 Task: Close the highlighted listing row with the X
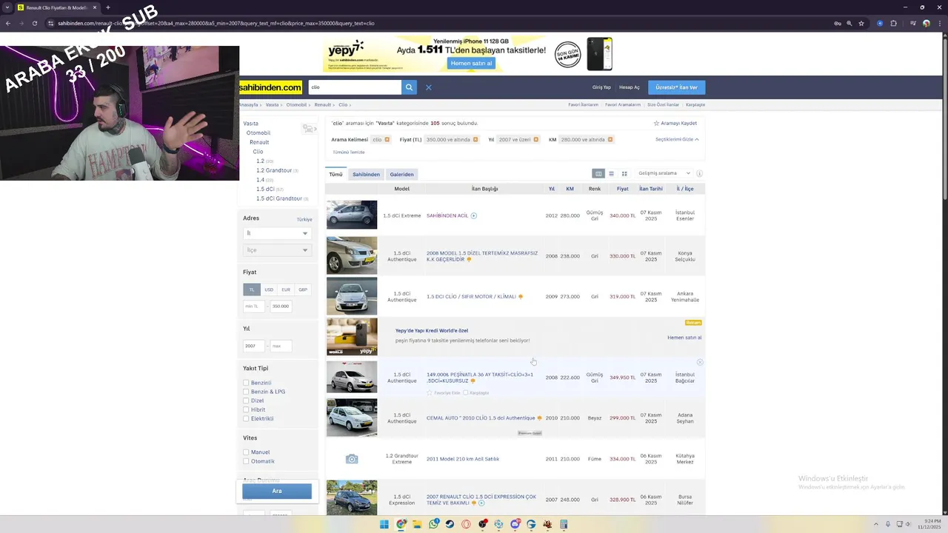click(700, 363)
